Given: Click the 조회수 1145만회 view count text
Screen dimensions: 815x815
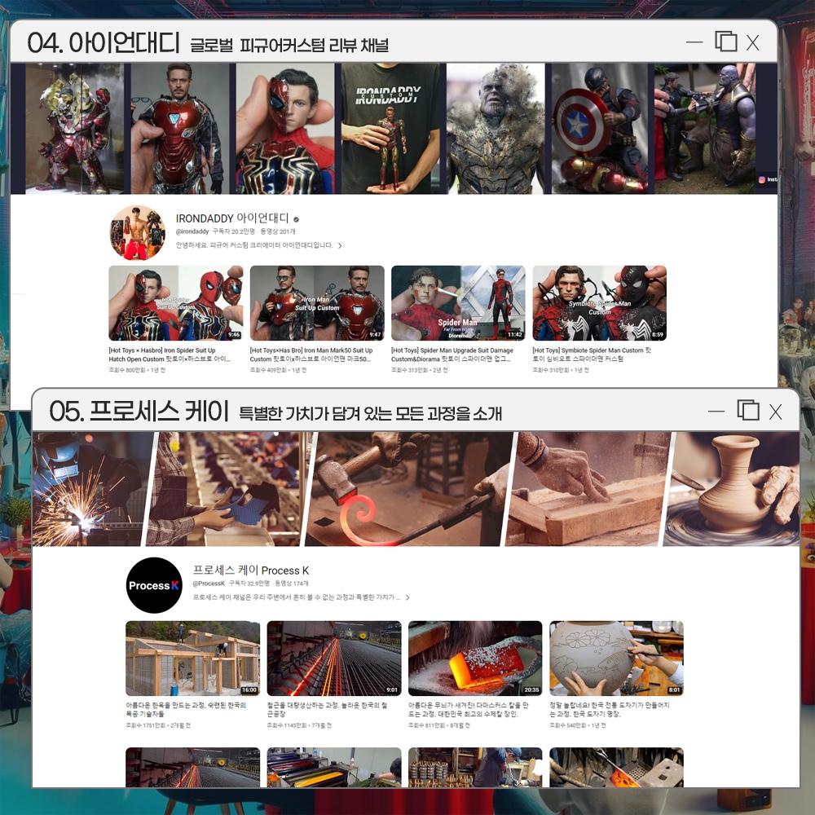Looking at the screenshot, I should (287, 725).
